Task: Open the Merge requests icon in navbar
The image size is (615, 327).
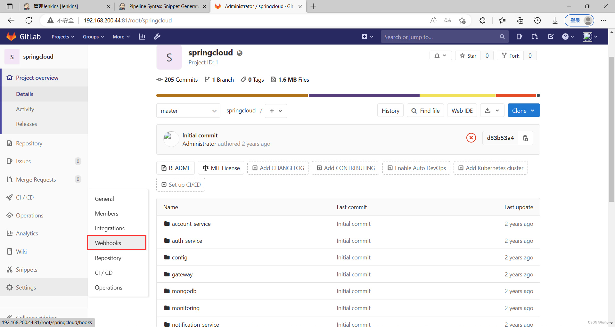Action: pyautogui.click(x=535, y=37)
